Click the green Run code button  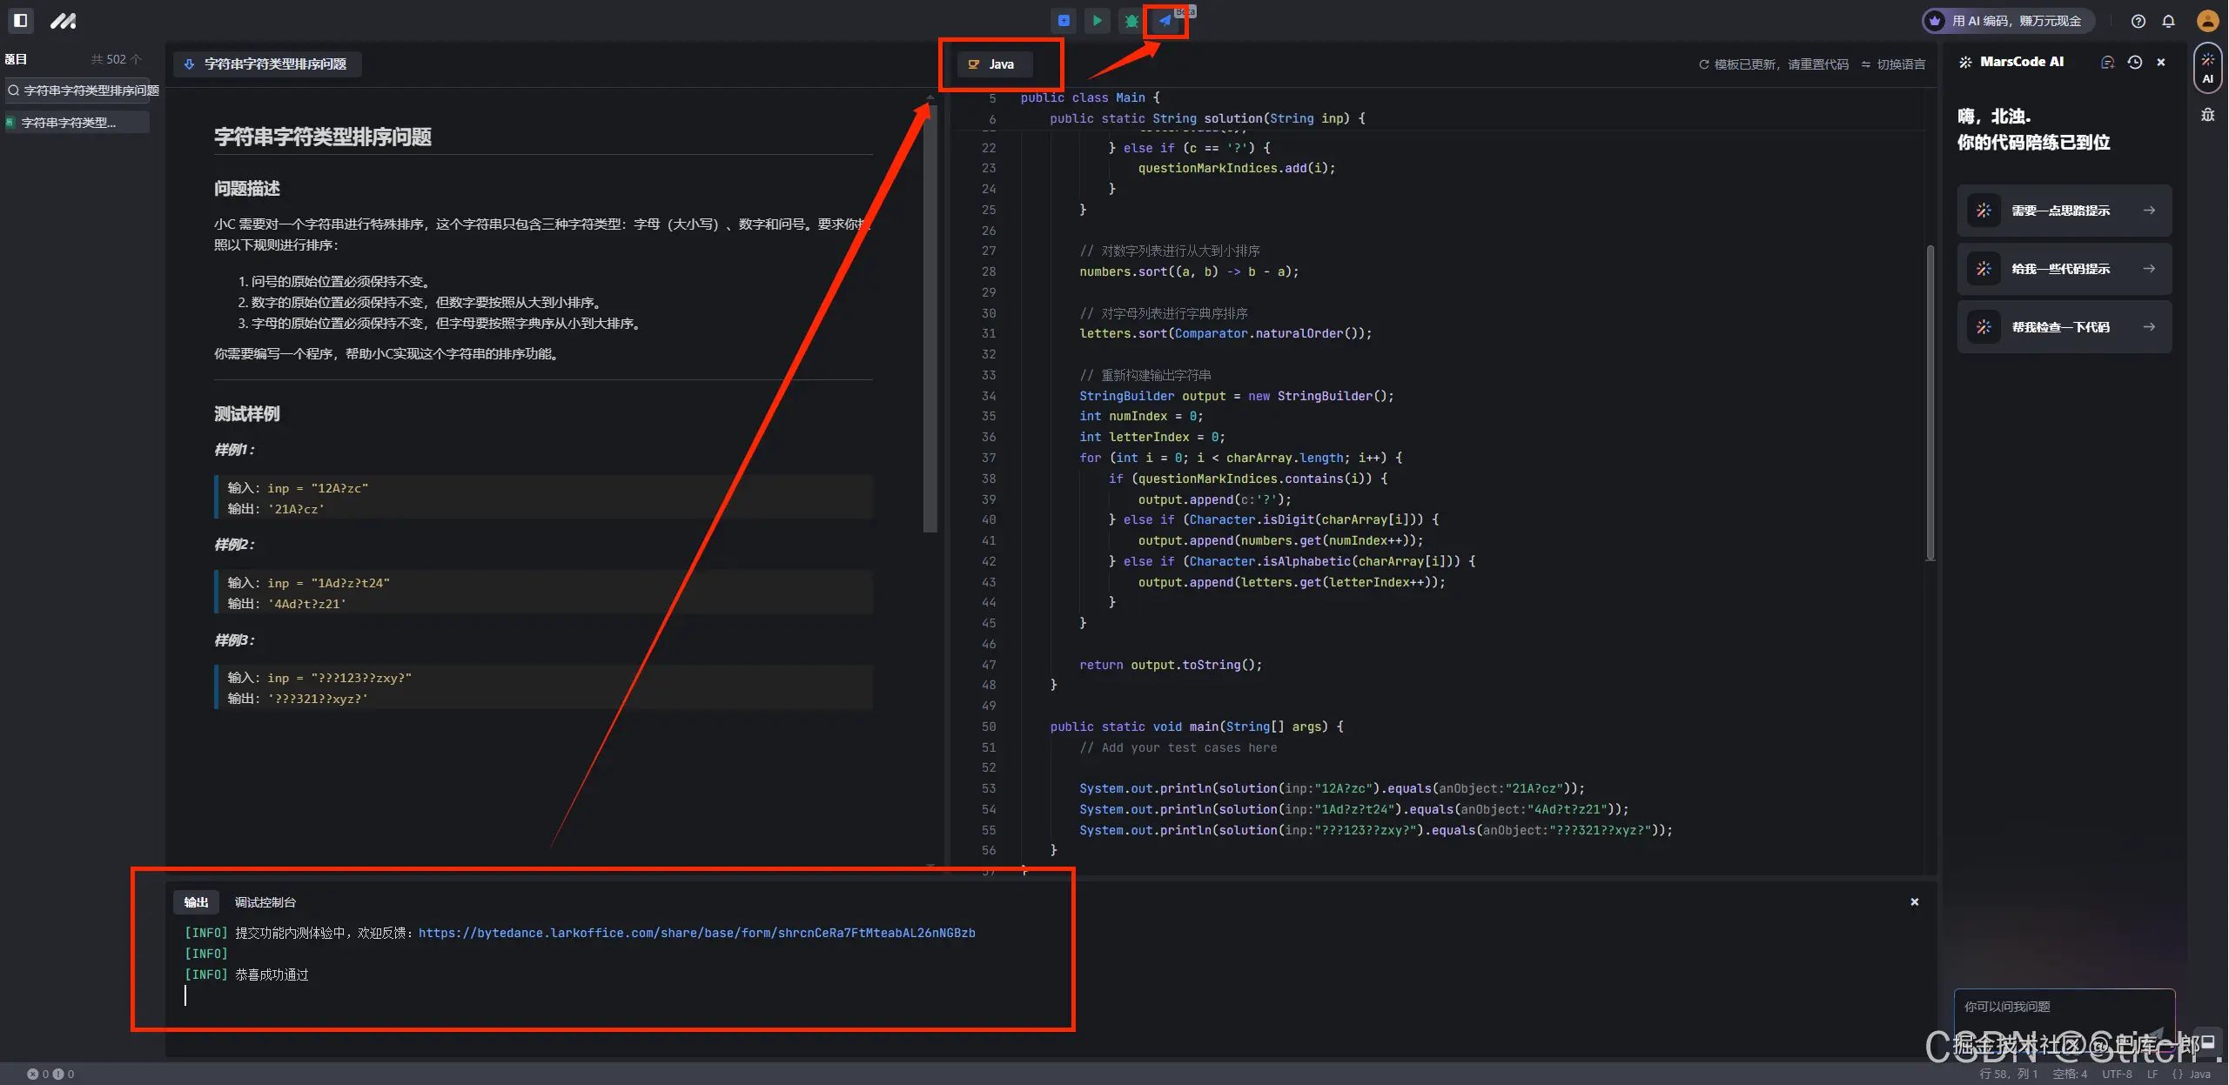[x=1097, y=21]
